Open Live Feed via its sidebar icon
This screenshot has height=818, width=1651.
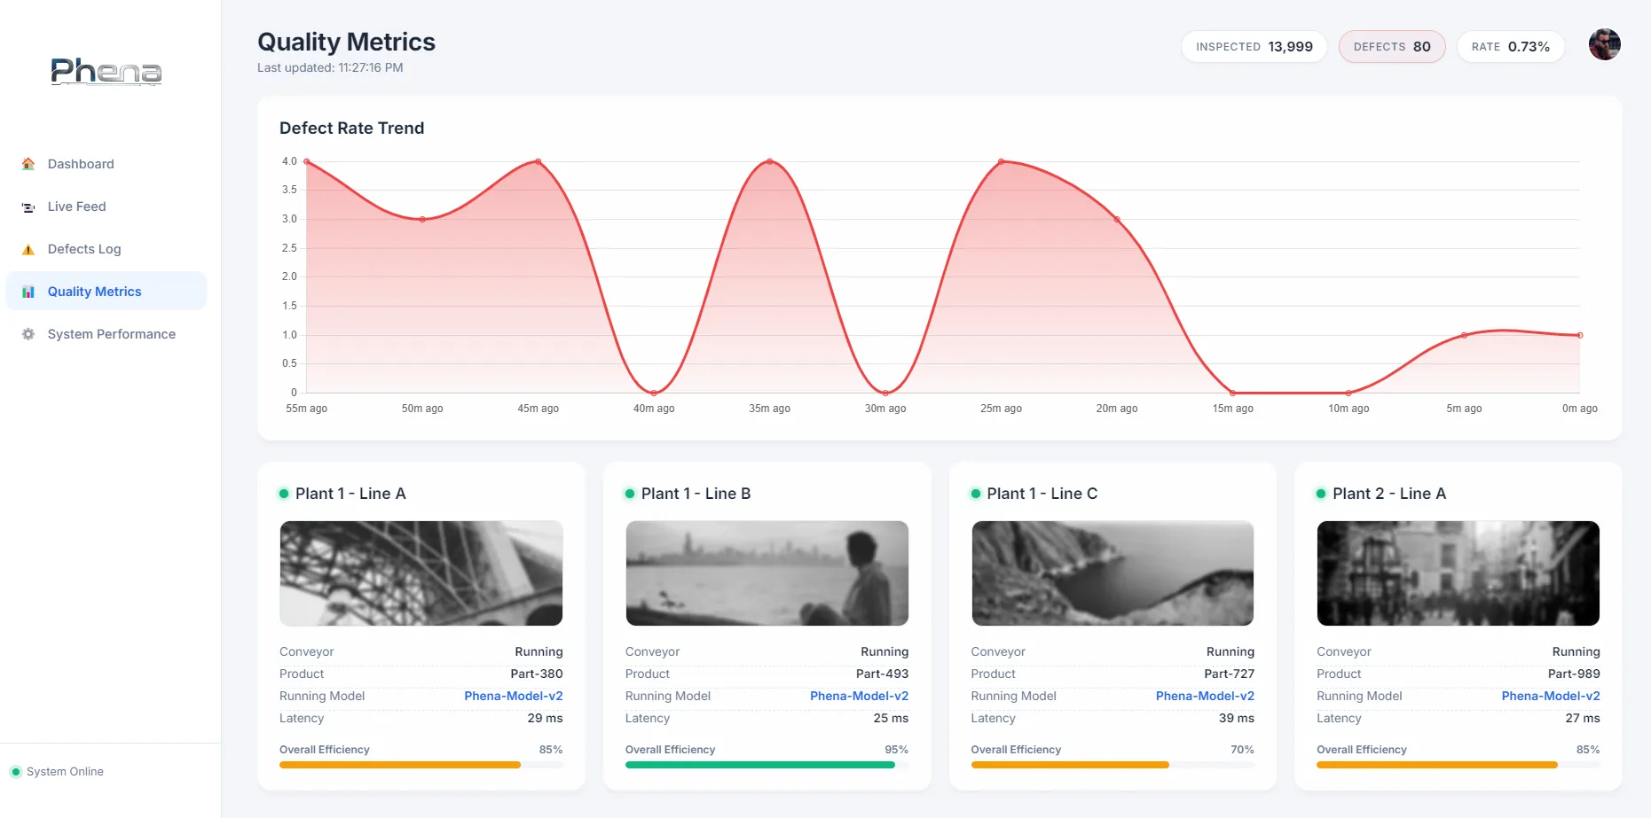click(28, 206)
